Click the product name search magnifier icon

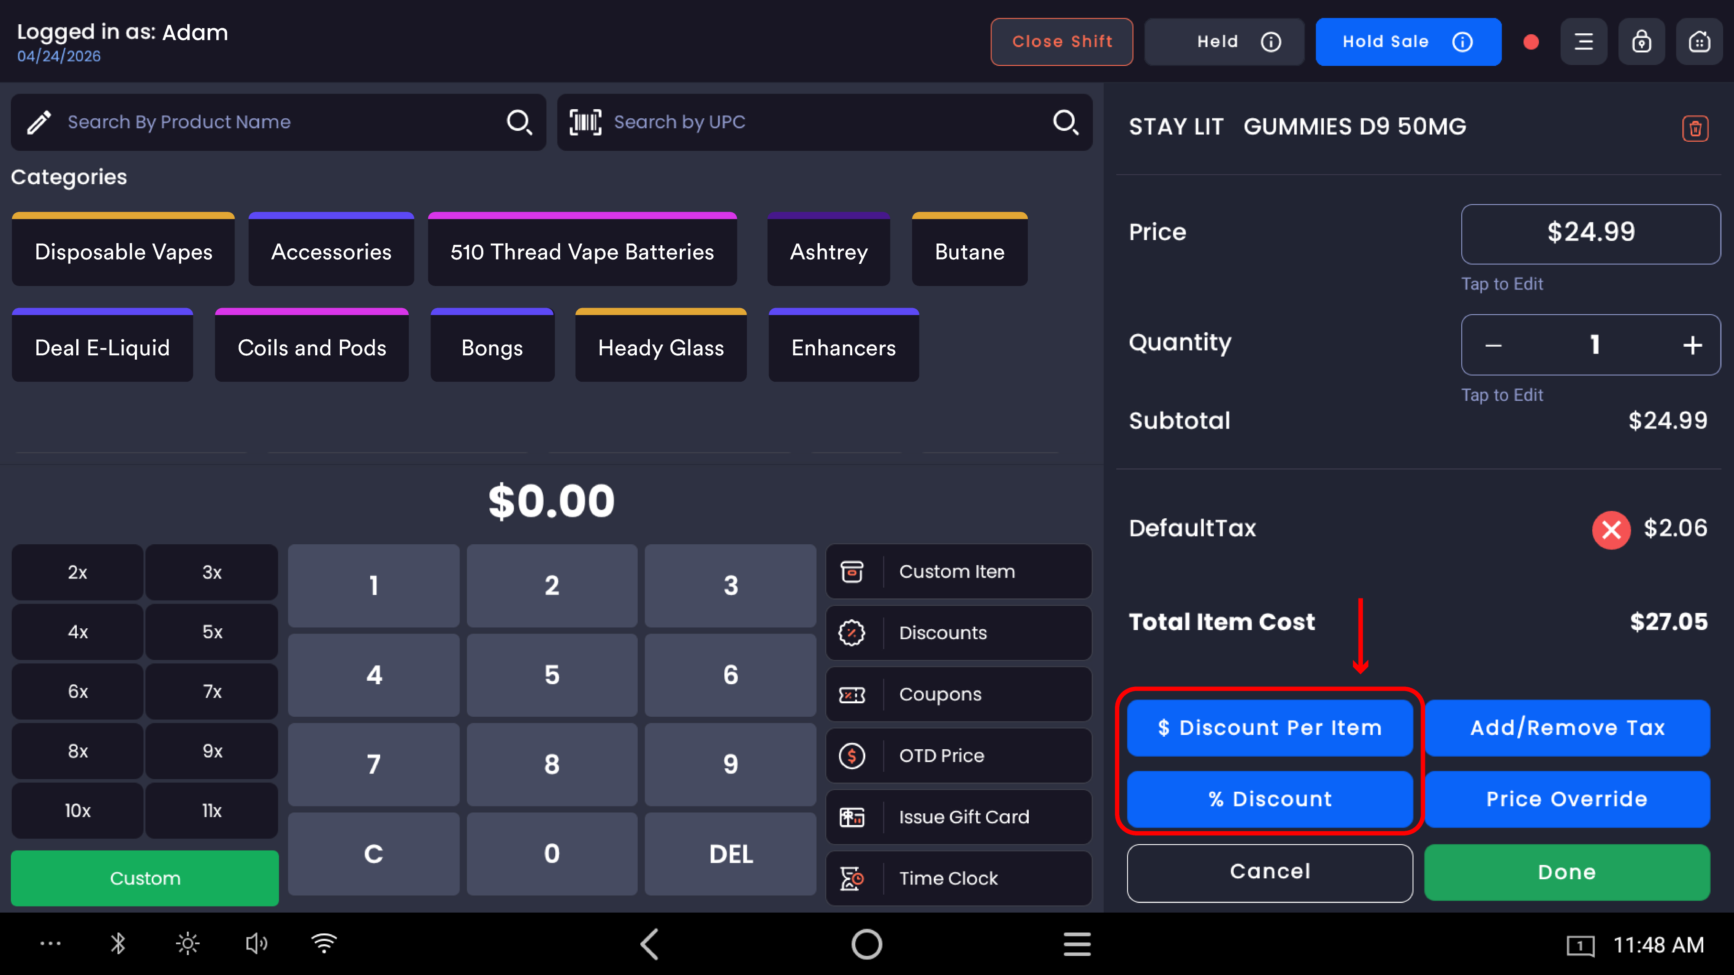point(519,122)
